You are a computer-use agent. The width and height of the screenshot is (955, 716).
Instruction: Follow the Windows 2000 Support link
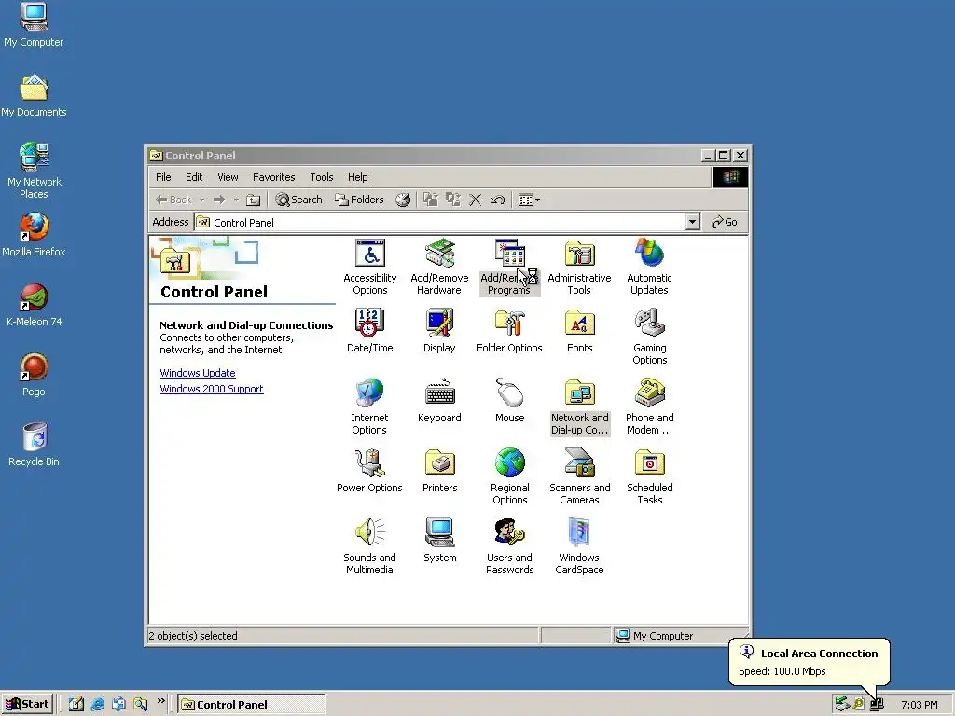(x=212, y=389)
